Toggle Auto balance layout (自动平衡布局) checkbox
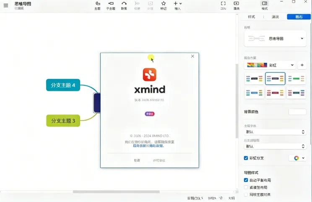Viewport: 312px width, 202px height. (x=246, y=180)
